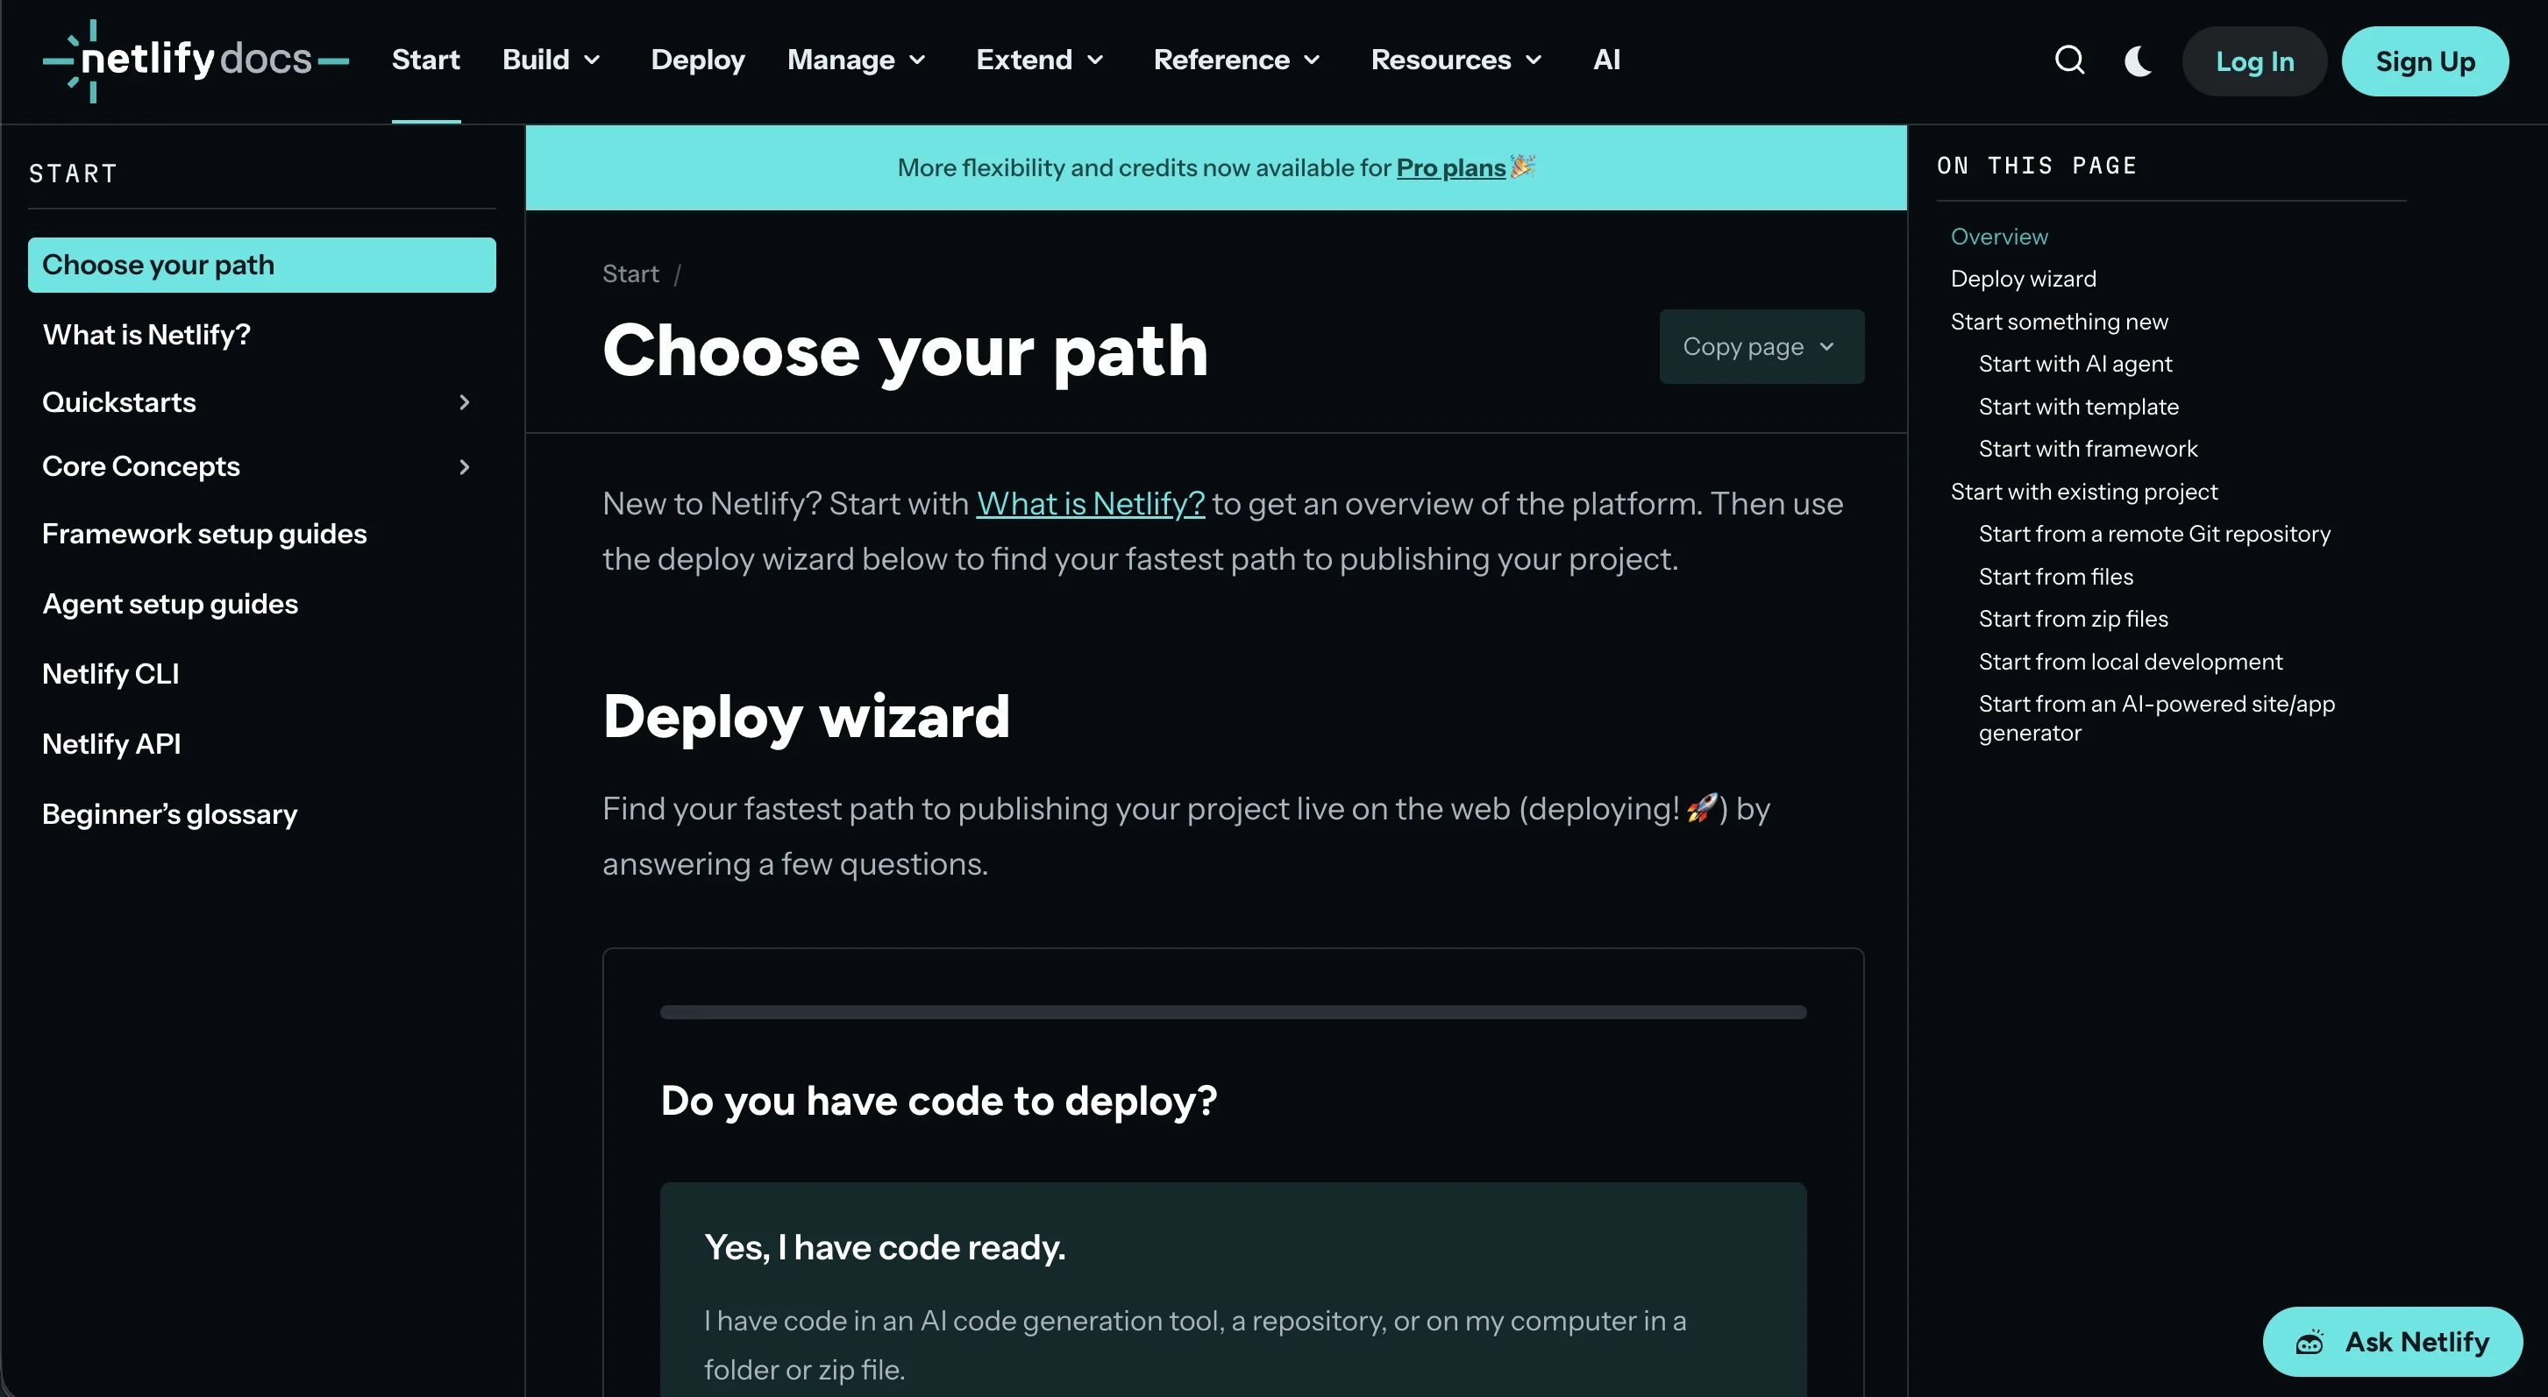Click the Ask Netlify chatbot icon

pyautogui.click(x=2310, y=1342)
